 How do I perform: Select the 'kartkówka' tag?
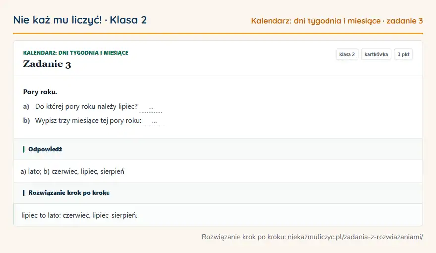(x=376, y=54)
